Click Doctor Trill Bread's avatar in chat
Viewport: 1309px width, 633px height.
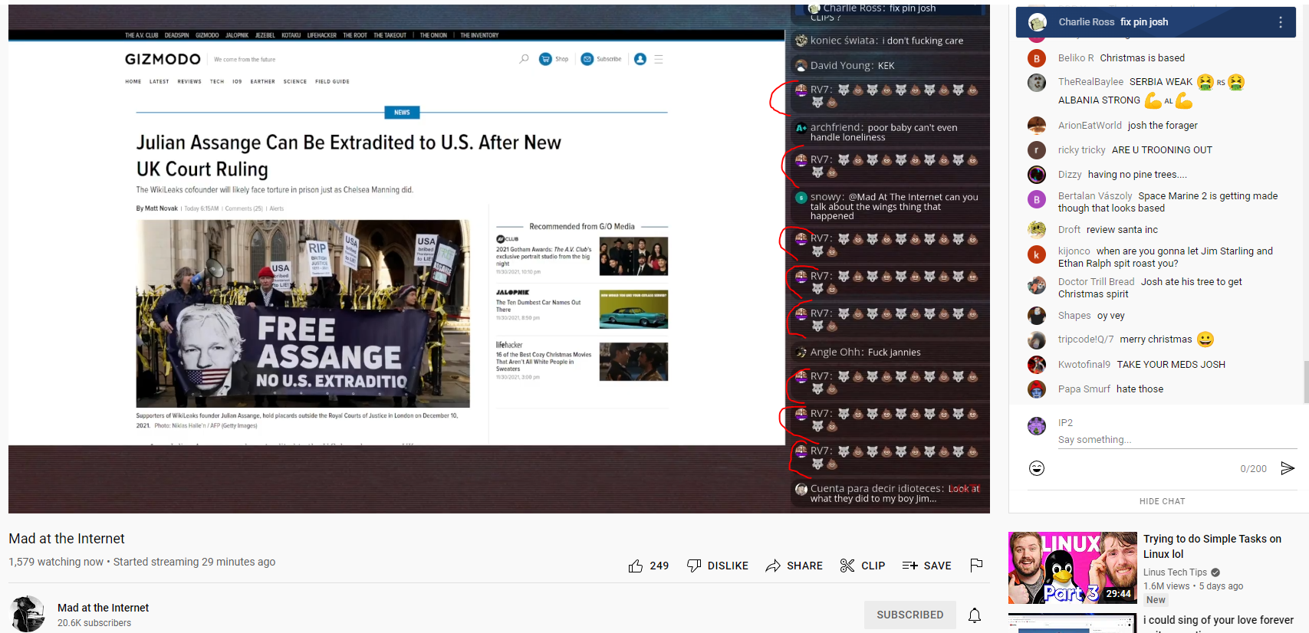coord(1037,285)
